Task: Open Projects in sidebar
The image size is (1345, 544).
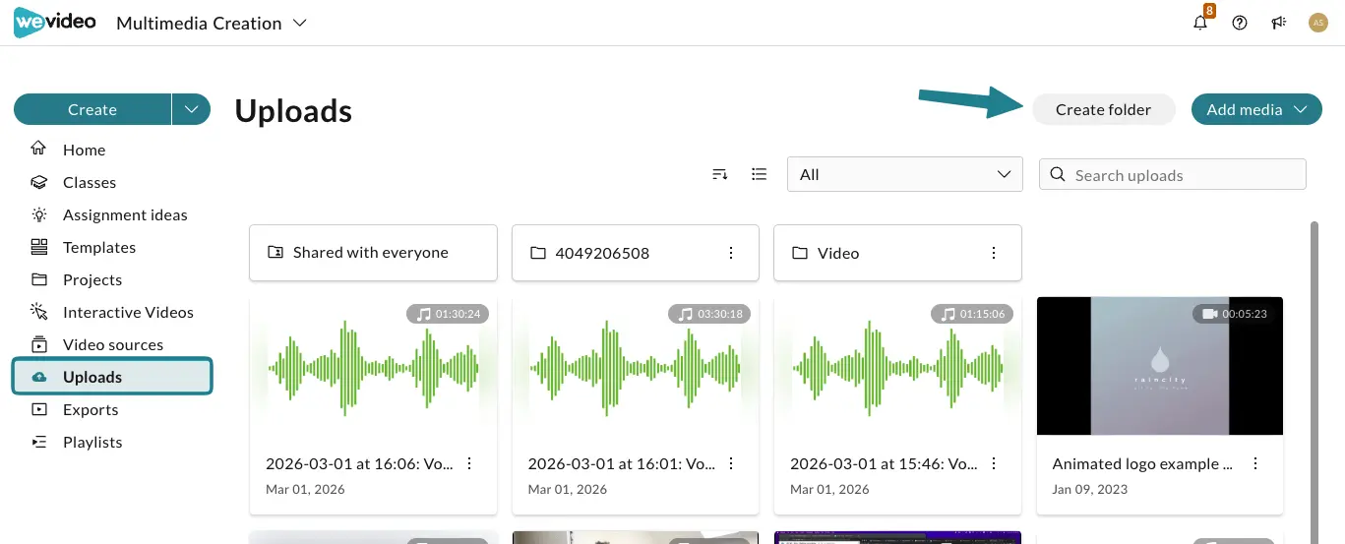Action: [x=92, y=279]
